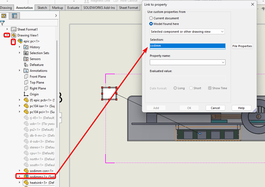Expand the panel with the right chevron
Screen dimensions: 265x187
(x=56, y=16)
